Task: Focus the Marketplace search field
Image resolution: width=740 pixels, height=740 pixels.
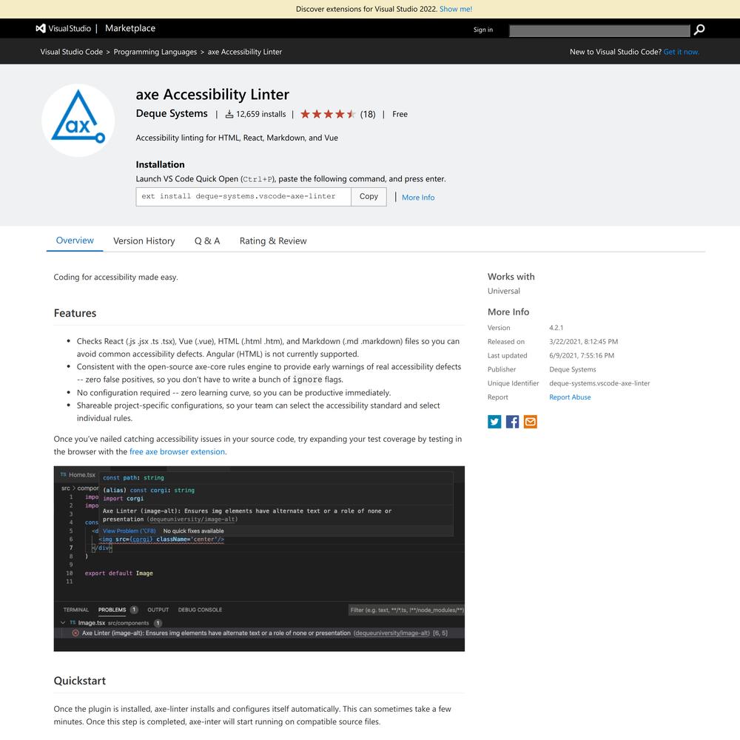Action: click(599, 30)
